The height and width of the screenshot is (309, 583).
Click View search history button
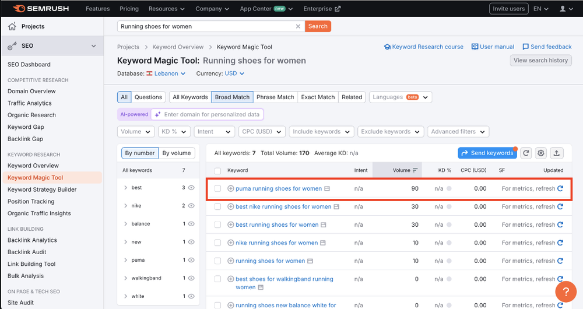[x=540, y=60]
